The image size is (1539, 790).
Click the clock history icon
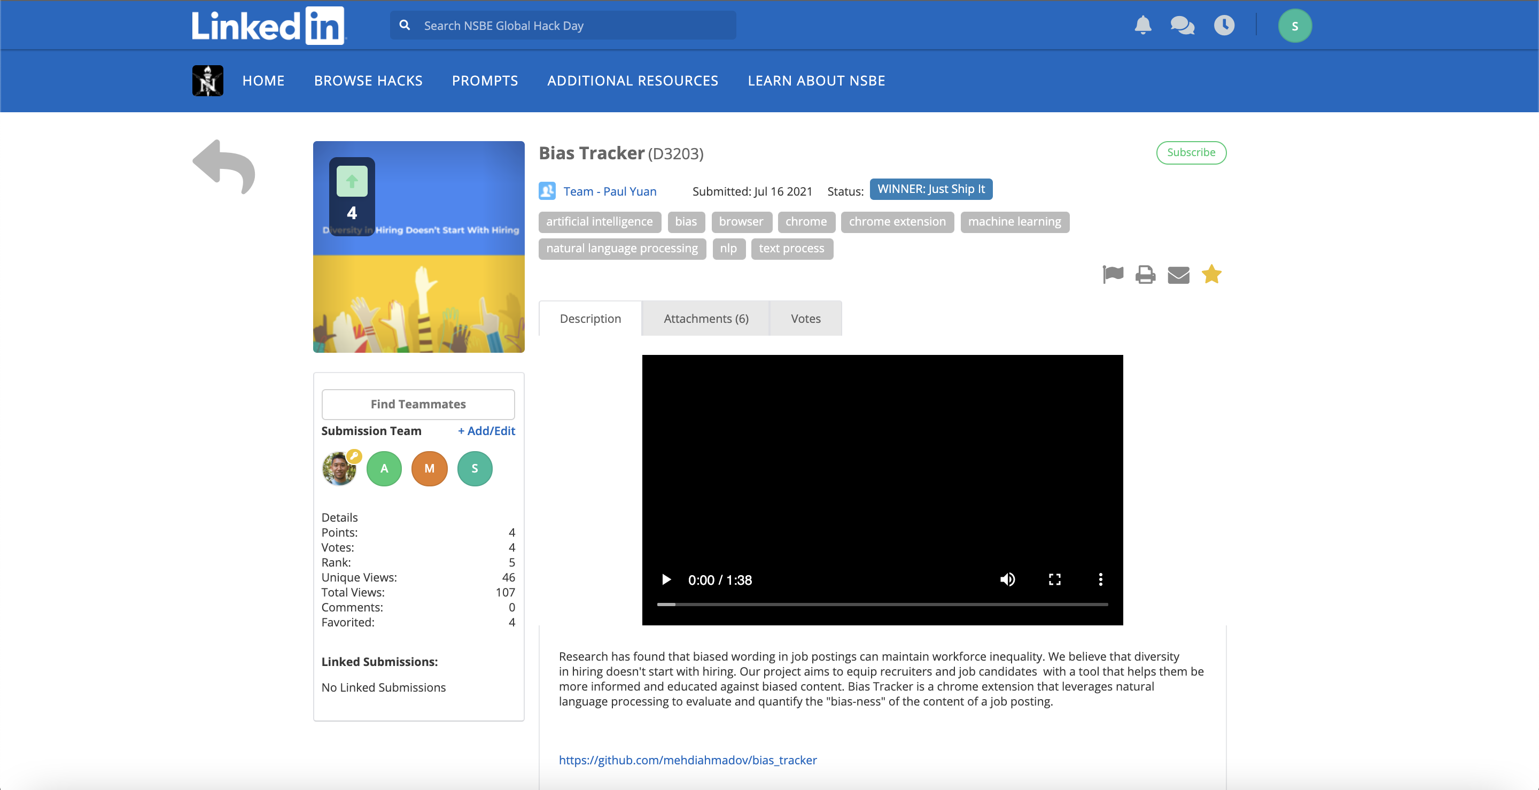1224,25
